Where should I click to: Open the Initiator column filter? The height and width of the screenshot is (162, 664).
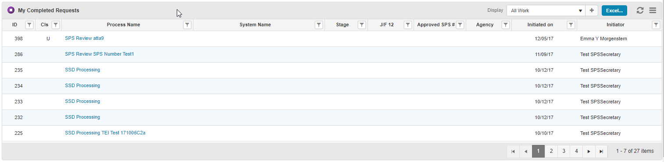656,25
